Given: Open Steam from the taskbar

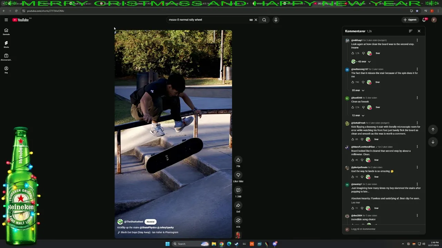Looking at the screenshot, I should pyautogui.click(x=237, y=244).
